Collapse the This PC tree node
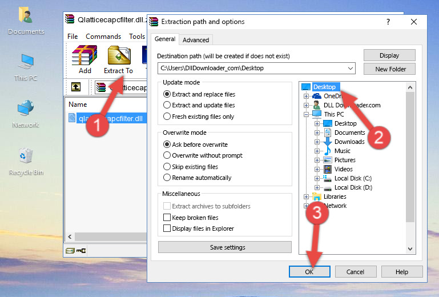Image resolution: width=439 pixels, height=297 pixels. click(307, 114)
